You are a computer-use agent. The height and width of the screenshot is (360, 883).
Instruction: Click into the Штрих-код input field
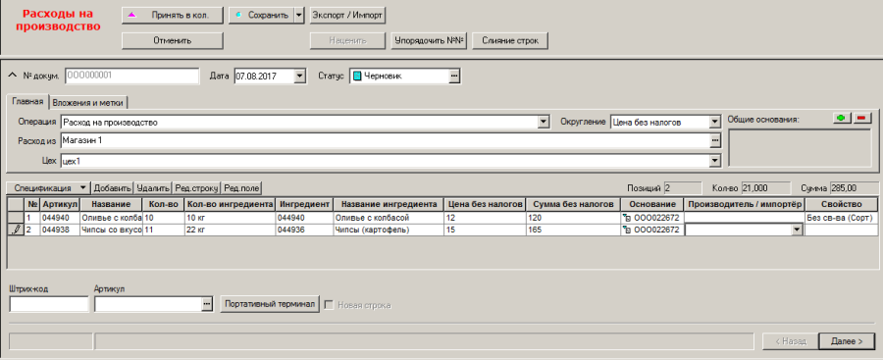pyautogui.click(x=49, y=304)
